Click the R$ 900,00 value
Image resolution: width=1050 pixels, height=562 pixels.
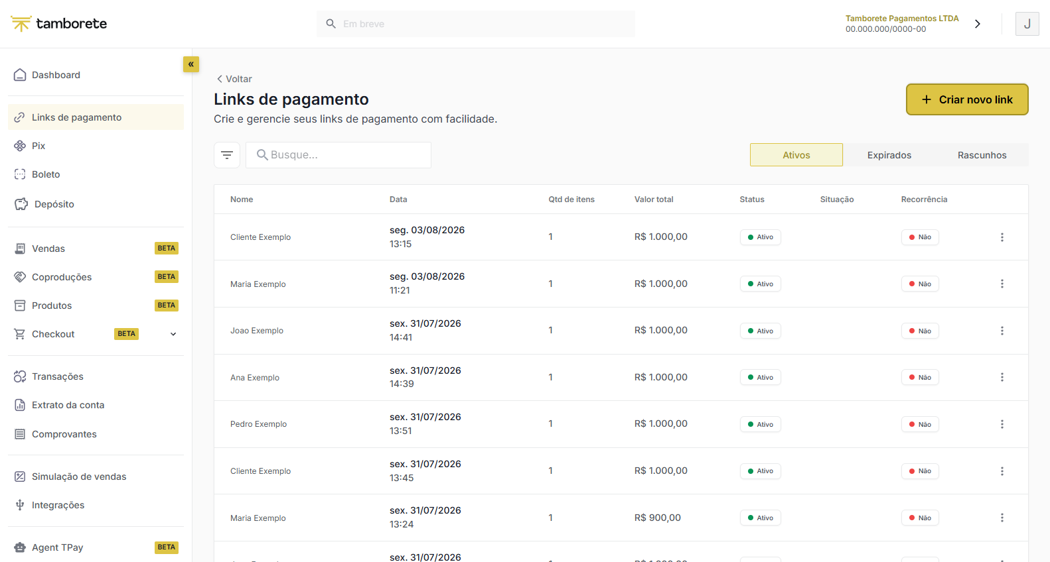click(x=658, y=518)
